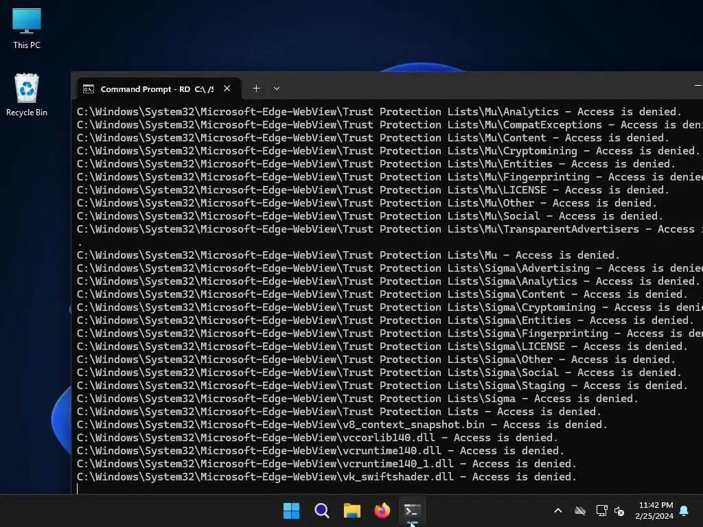Launch File Explorer from taskbar
Image resolution: width=703 pixels, height=527 pixels.
(x=352, y=511)
